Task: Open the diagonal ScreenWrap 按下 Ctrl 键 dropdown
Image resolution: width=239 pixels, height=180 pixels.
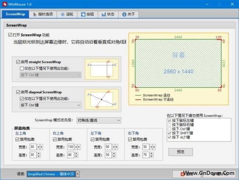Action: pyautogui.click(x=50, y=105)
